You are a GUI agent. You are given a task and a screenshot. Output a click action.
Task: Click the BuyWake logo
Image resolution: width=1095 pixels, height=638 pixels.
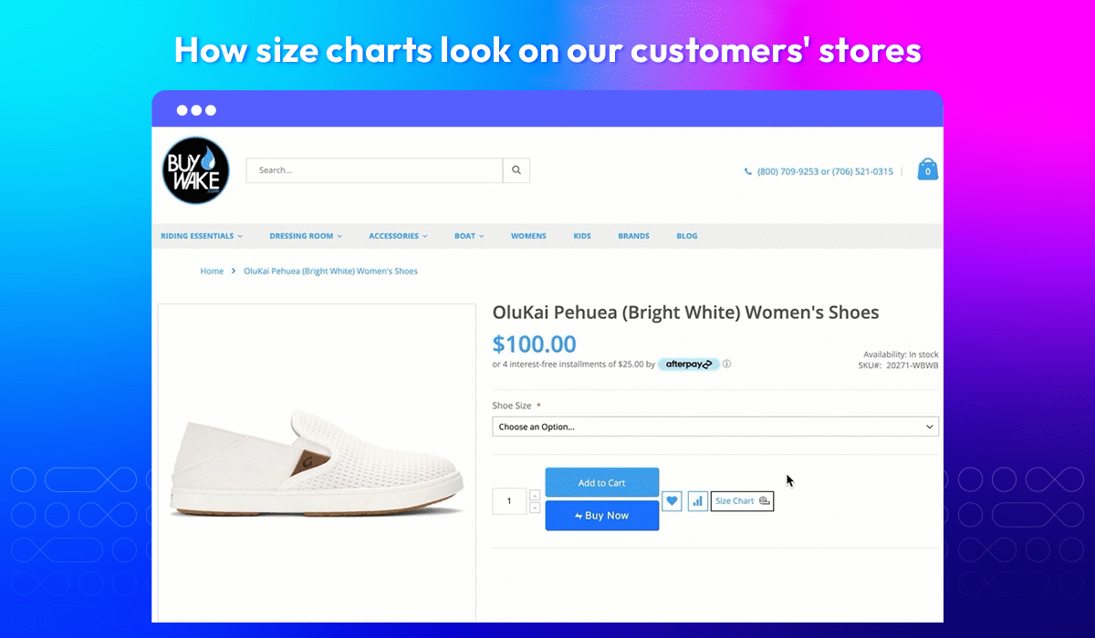click(x=194, y=170)
